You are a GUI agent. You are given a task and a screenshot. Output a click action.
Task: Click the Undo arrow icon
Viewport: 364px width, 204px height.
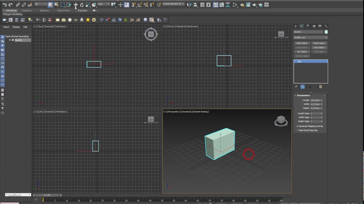[x=5, y=5]
